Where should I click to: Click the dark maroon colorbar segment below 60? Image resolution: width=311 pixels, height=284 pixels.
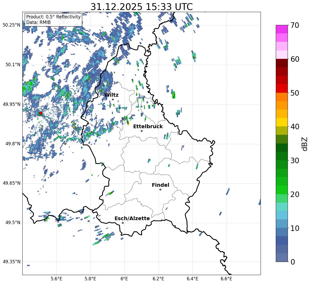click(282, 63)
